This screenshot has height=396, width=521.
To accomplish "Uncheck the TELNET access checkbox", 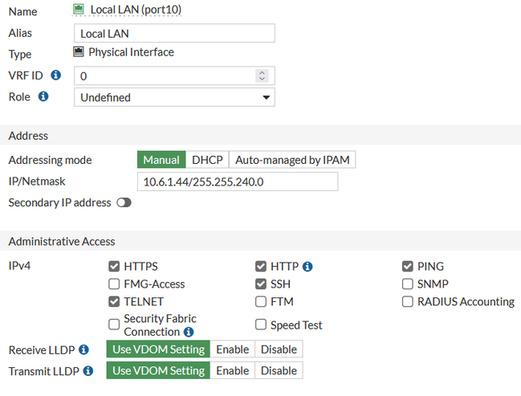I will click(x=114, y=302).
